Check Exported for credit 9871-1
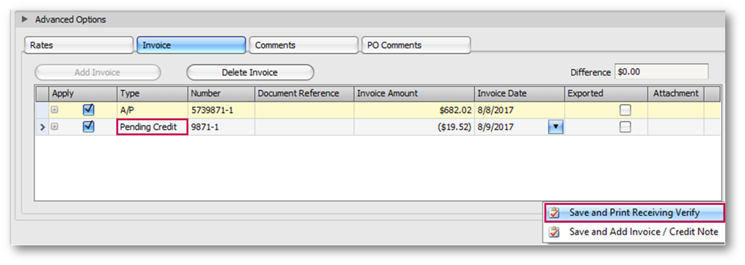Screen dimensions: 745x265 pos(625,127)
